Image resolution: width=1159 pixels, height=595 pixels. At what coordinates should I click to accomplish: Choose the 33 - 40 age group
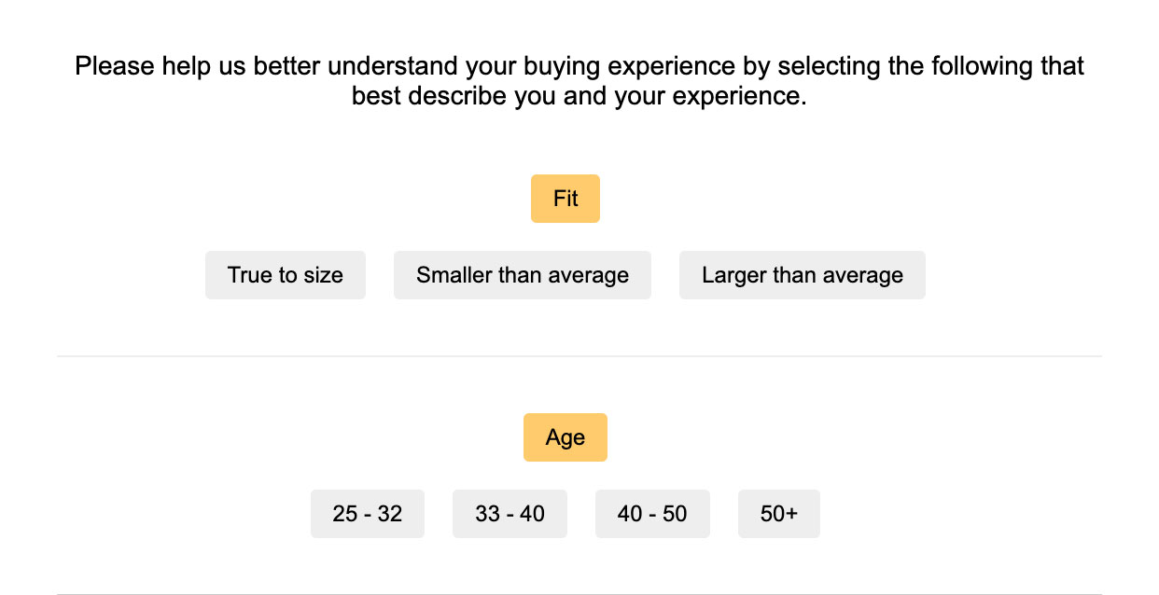coord(510,514)
